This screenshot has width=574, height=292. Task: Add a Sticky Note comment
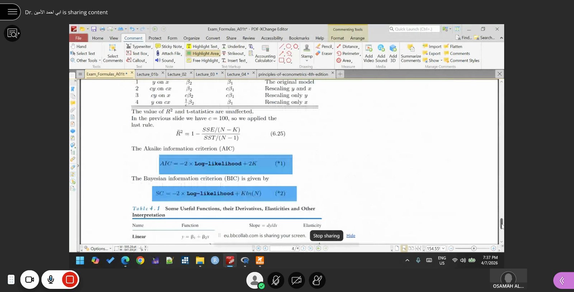[169, 46]
